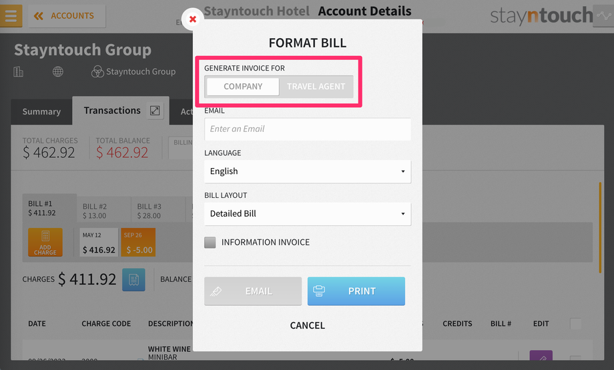Open the hamburger main menu

pos(11,15)
